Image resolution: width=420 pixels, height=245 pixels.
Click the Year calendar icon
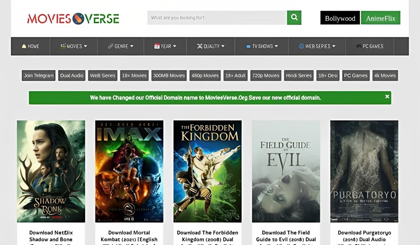click(157, 46)
